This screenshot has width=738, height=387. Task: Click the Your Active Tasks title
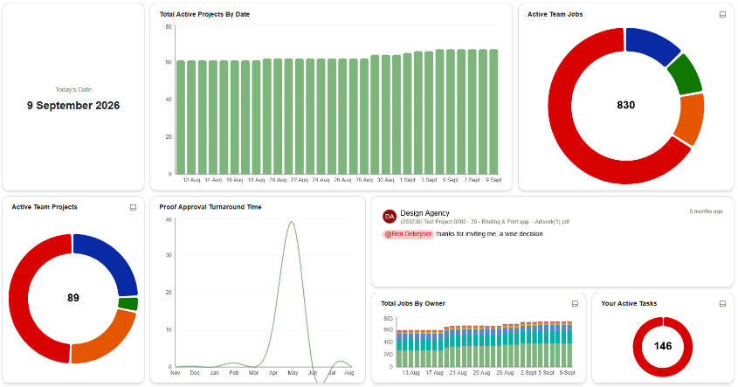pyautogui.click(x=629, y=304)
